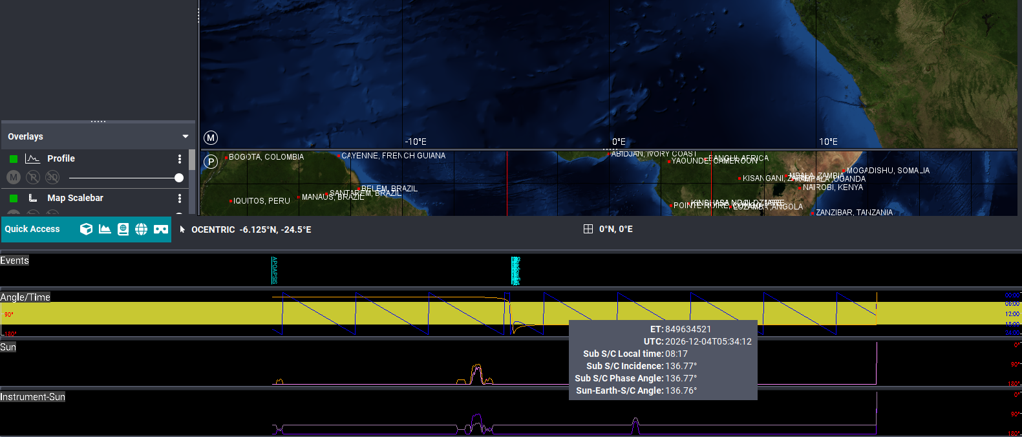
Task: Click CAYENNE, FRENCH GUIANA city label
Action: 393,156
